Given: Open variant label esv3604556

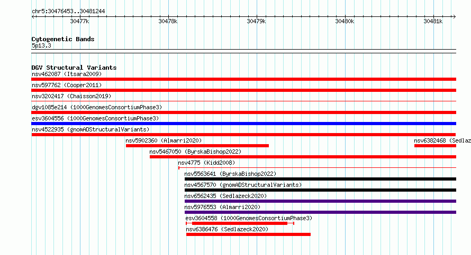Looking at the screenshot, I should (x=95, y=118).
